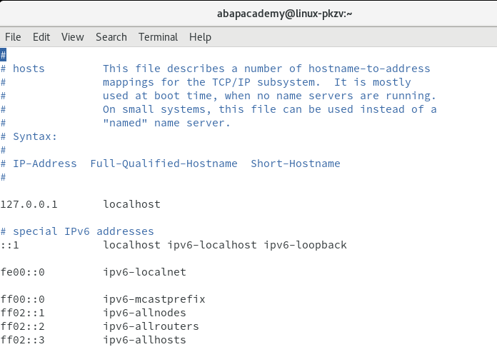Click the 'Full-Qualified-Hostname' comment text
The width and height of the screenshot is (497, 362).
[164, 164]
